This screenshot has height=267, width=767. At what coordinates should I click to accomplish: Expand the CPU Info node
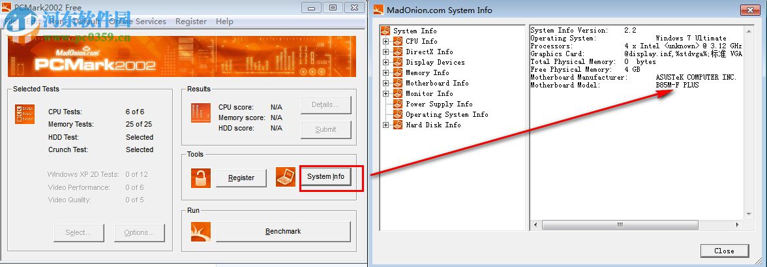click(386, 41)
